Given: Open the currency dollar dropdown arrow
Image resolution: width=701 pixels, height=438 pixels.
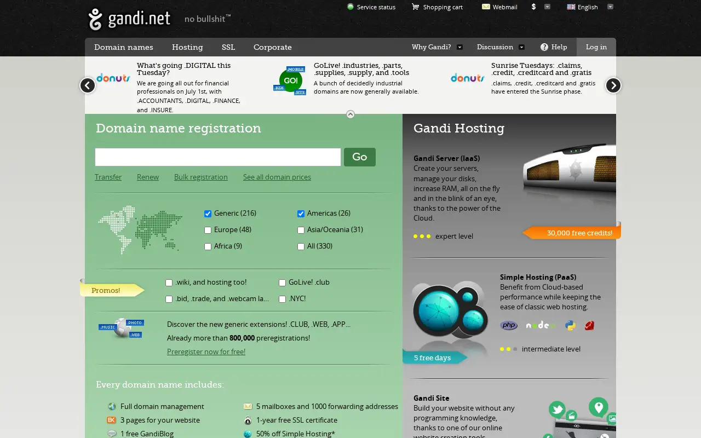Looking at the screenshot, I should [547, 7].
